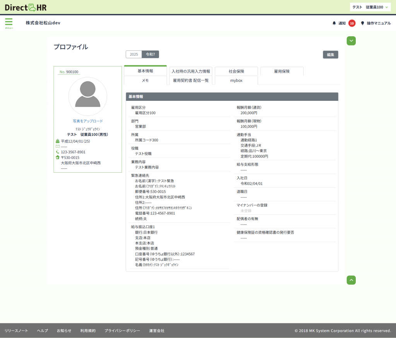Image resolution: width=396 pixels, height=338 pixels.
Task: Click the green home address icon
Action: tap(58, 157)
